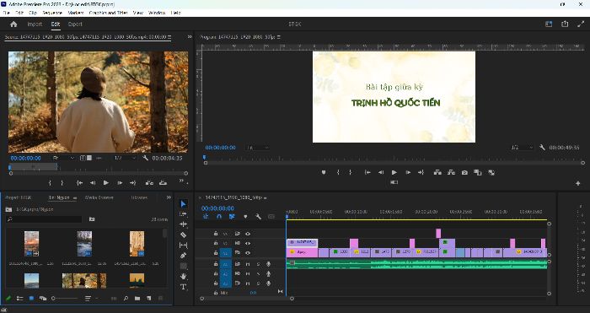This screenshot has height=313, width=590.
Task: Open Program monitor button editor plus icon
Action: pos(578,183)
